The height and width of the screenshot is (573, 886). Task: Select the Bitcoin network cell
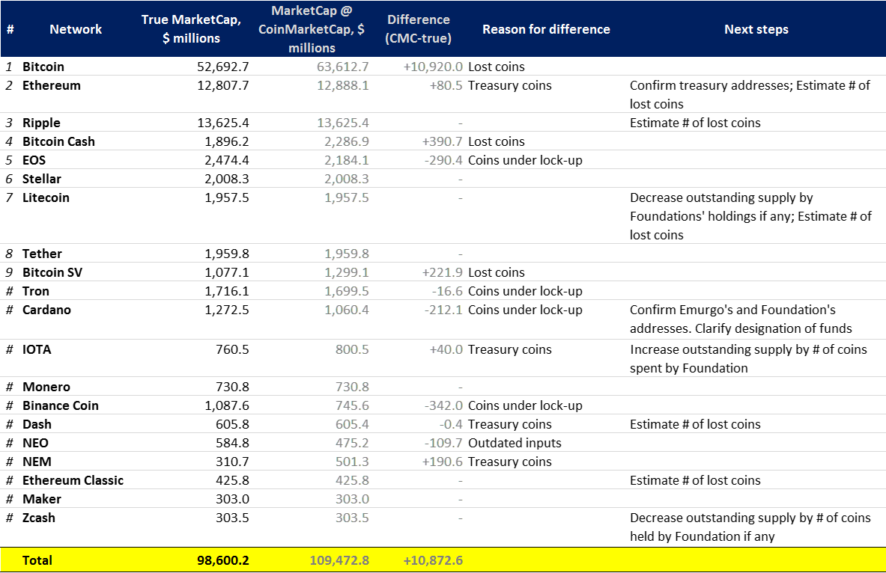coord(43,67)
